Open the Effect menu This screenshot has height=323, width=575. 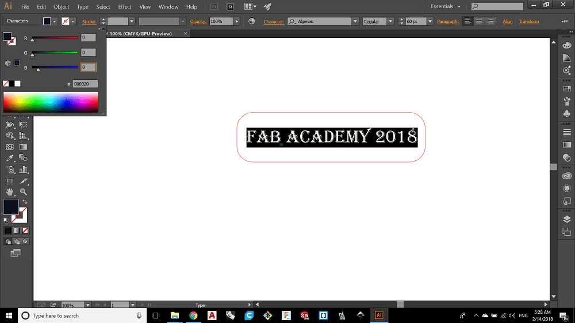[x=125, y=6]
